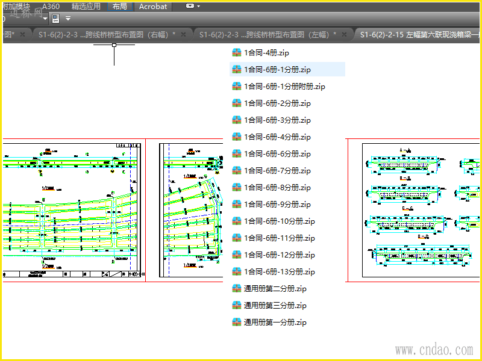The height and width of the screenshot is (361, 482).
Task: Click the zip archive icon of 1合同-4册.zip
Action: pos(237,53)
